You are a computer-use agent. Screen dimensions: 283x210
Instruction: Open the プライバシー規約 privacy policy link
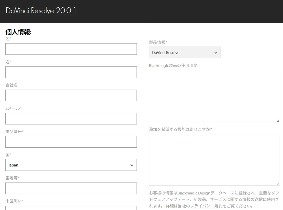tap(206, 206)
